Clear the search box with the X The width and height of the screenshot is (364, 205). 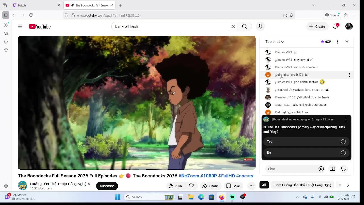[233, 26]
